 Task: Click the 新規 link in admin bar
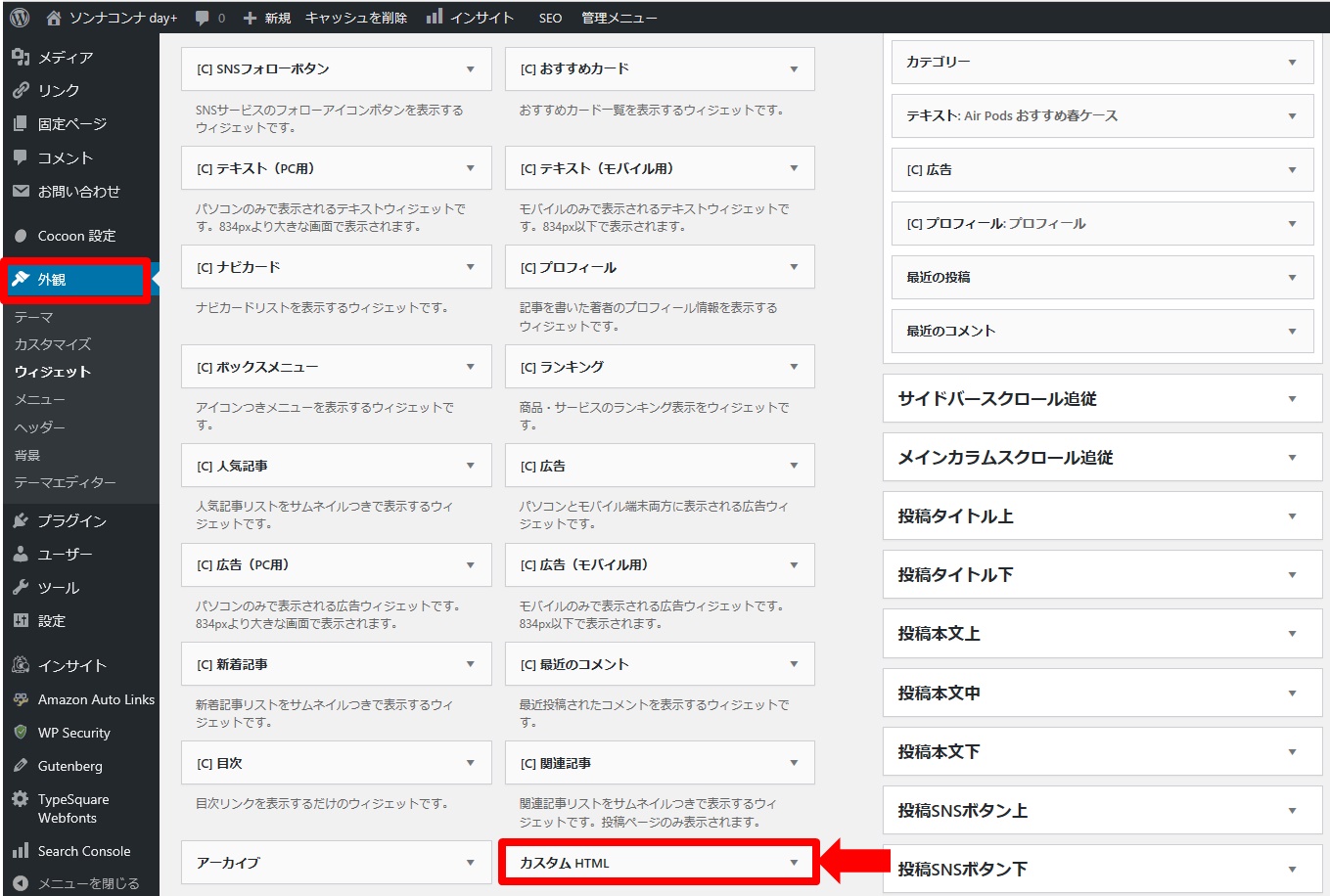(x=277, y=18)
